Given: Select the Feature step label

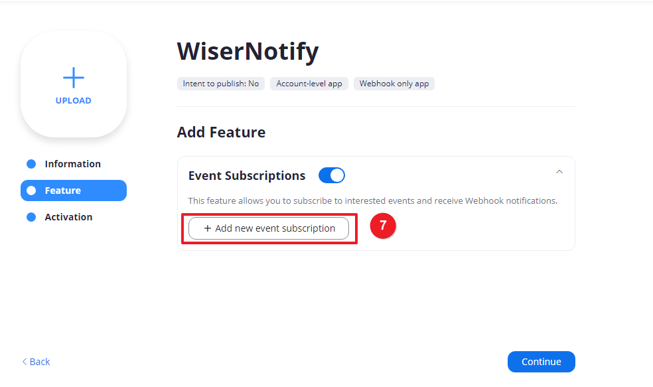Looking at the screenshot, I should [x=62, y=191].
